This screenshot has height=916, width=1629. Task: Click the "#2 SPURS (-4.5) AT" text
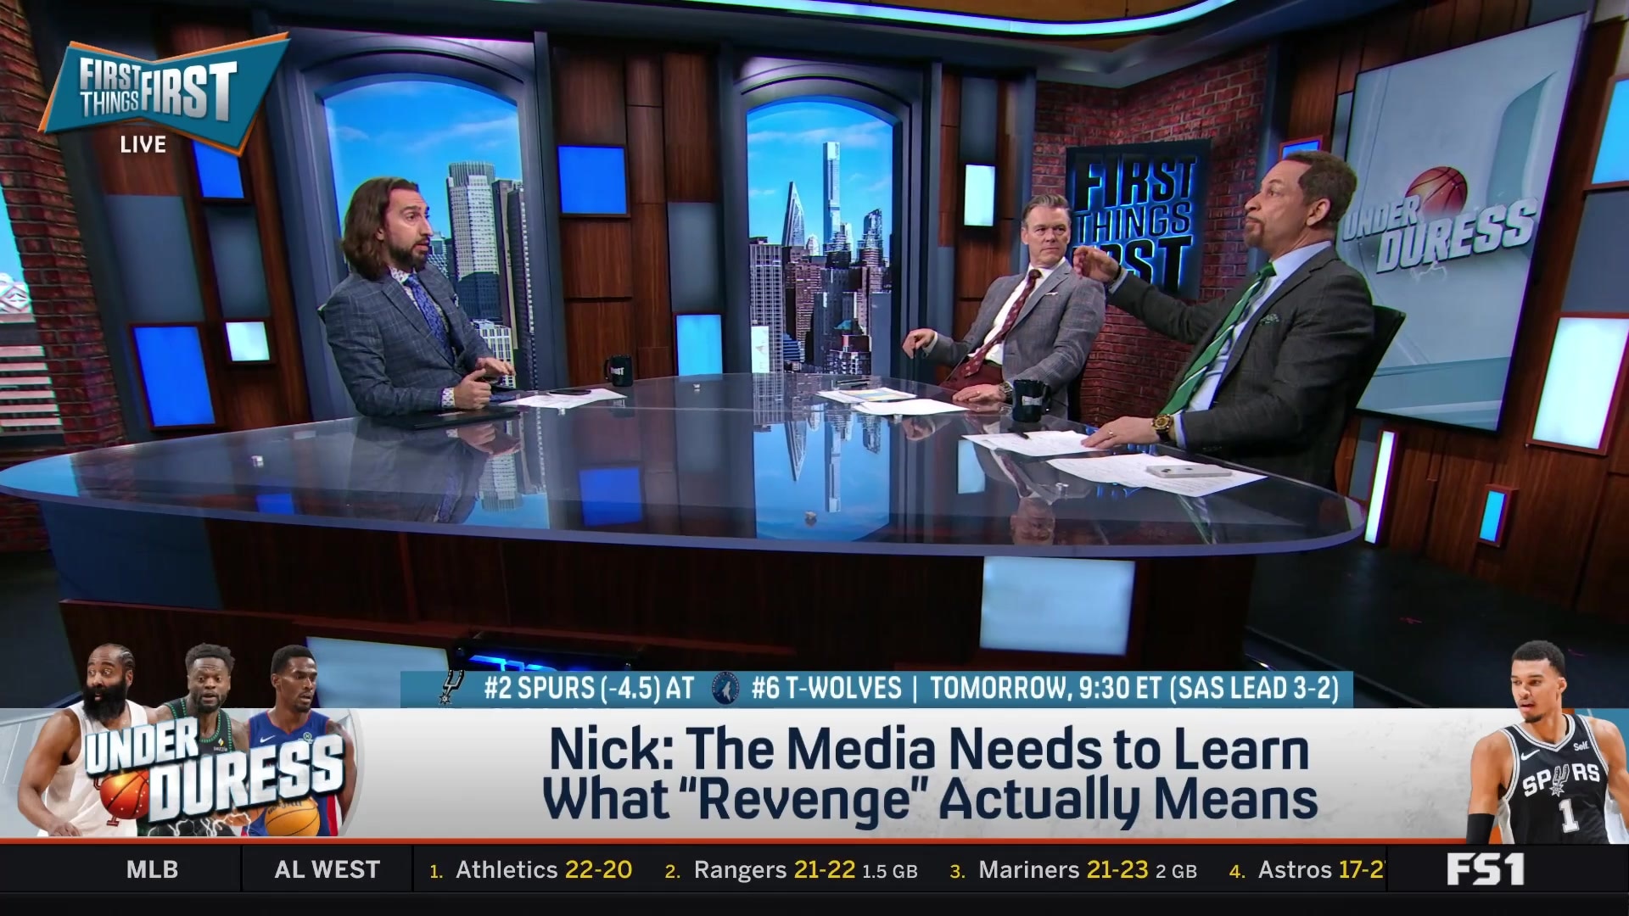[x=589, y=688]
